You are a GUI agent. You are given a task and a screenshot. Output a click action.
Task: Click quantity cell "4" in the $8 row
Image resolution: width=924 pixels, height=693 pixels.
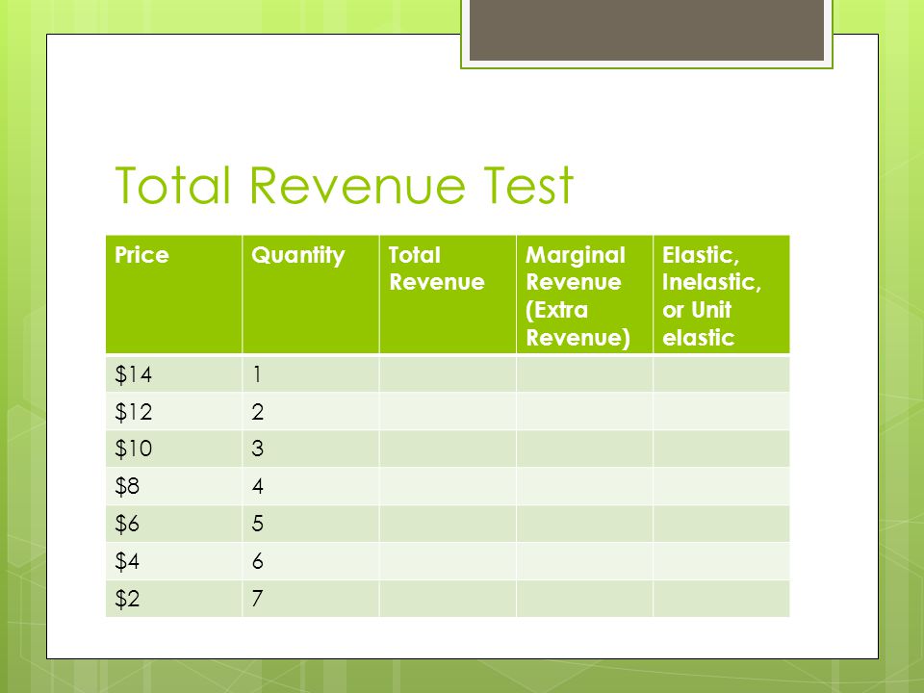tap(311, 486)
